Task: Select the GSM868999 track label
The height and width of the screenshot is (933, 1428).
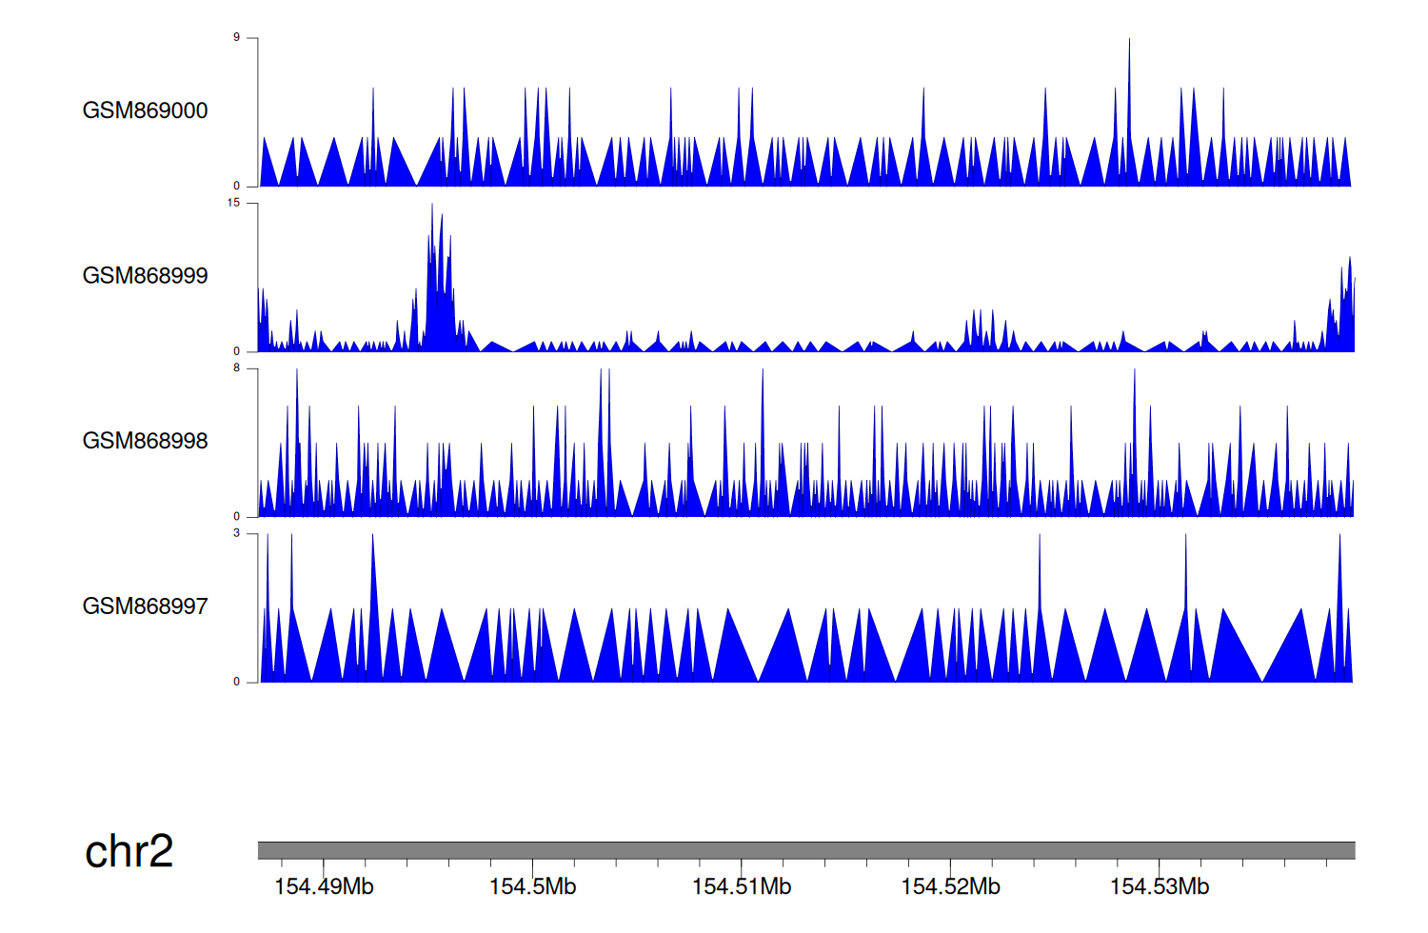Action: (x=145, y=276)
